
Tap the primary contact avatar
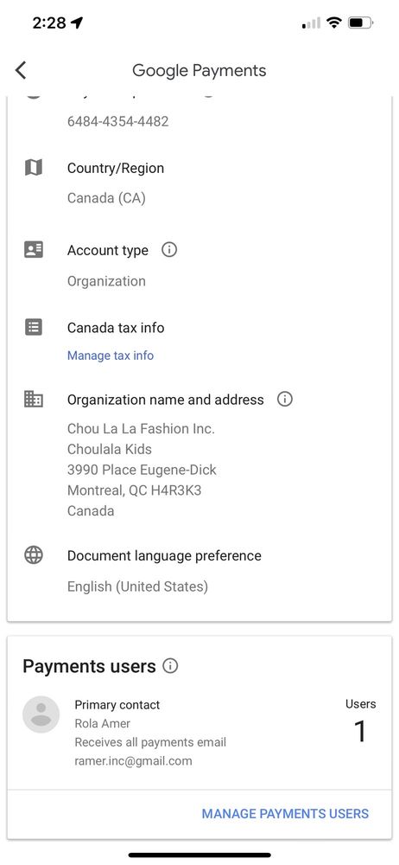click(41, 714)
